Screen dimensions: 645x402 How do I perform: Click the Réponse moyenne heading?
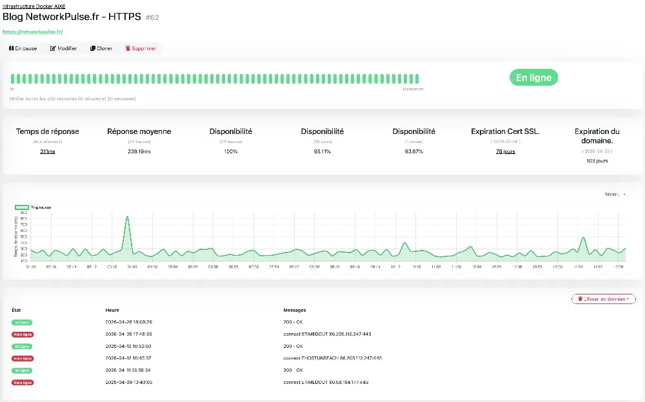tap(139, 131)
